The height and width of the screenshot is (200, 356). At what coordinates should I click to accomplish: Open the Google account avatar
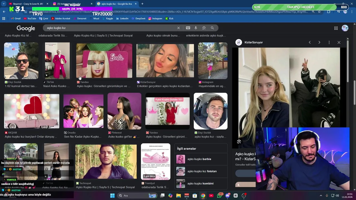(x=345, y=28)
